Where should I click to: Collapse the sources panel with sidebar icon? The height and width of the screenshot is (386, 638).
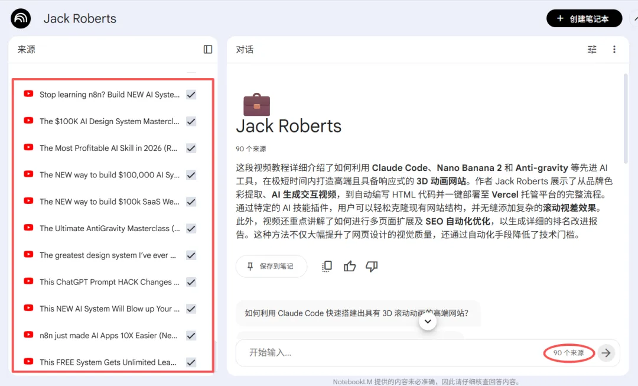click(208, 49)
